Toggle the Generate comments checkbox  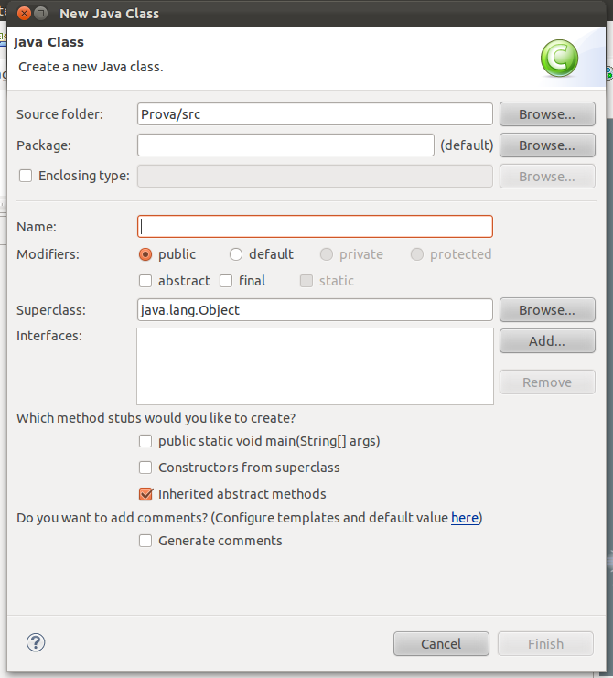(145, 541)
